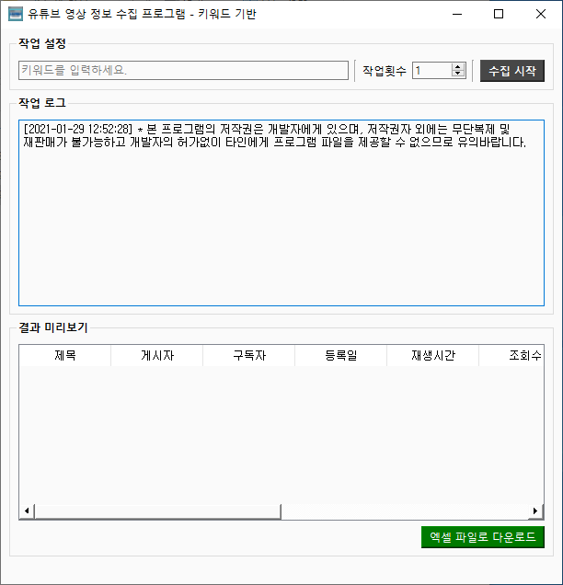This screenshot has width=563, height=585.
Task: Download results with 엑셀 파일로 다운로드
Action: (483, 537)
